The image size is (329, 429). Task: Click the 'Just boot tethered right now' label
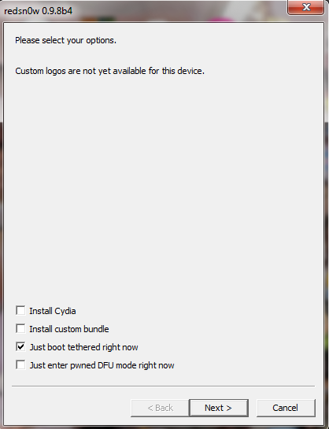tap(83, 347)
